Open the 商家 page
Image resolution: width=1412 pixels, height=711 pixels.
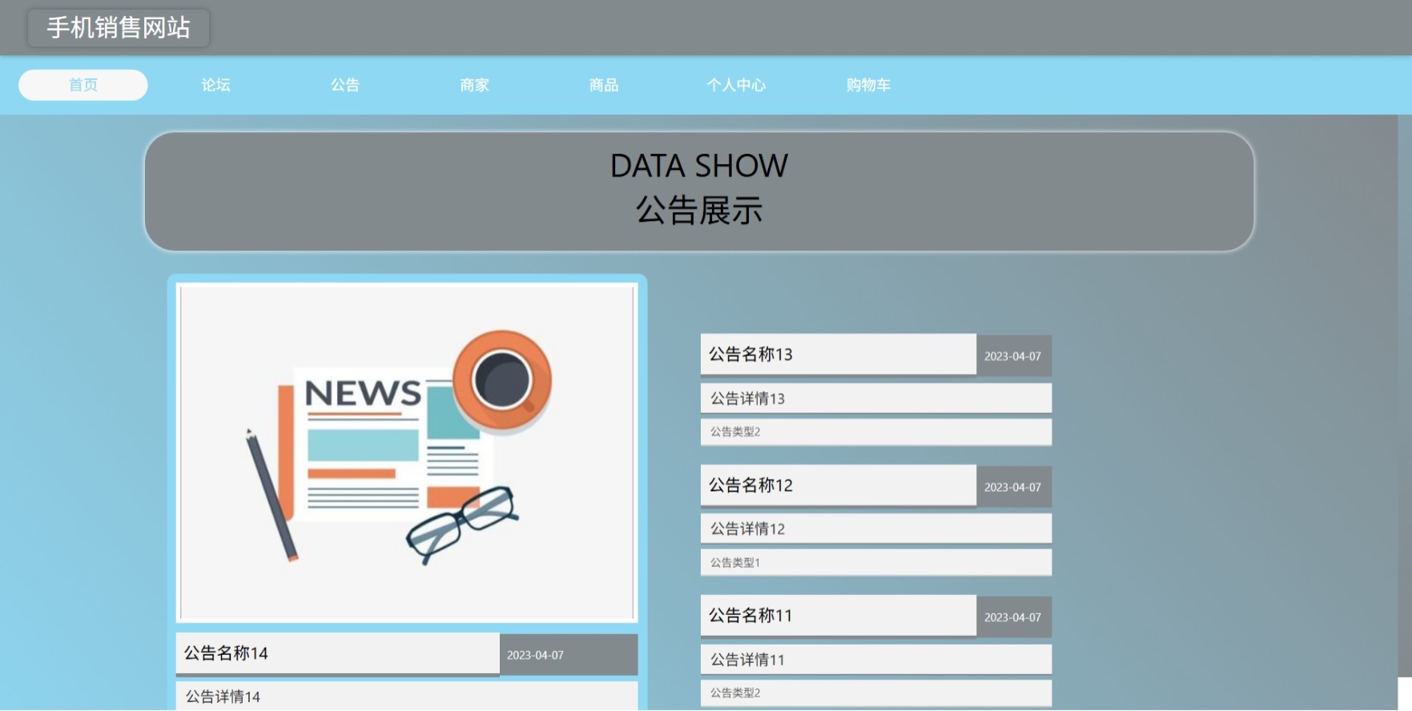click(x=474, y=85)
